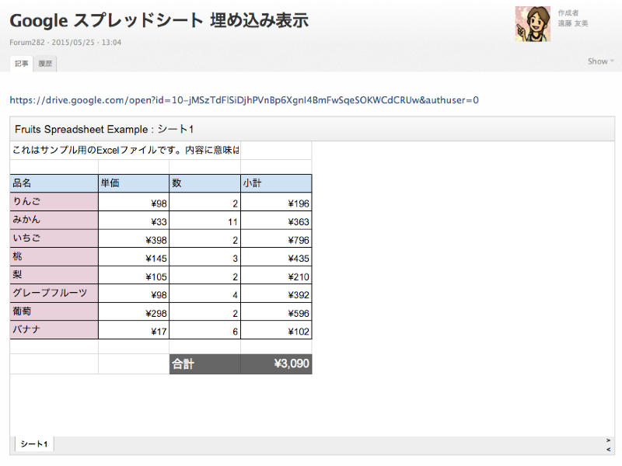Select the 葡萄 cell
The image size is (622, 466).
54,311
